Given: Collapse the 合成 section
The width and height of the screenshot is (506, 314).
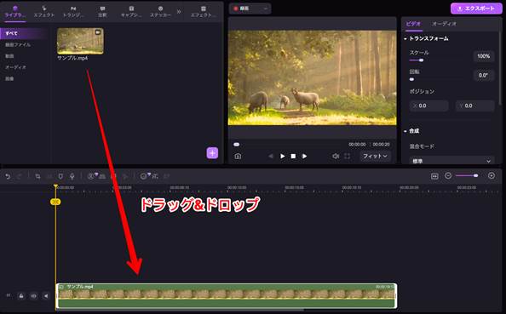Looking at the screenshot, I should [x=405, y=131].
